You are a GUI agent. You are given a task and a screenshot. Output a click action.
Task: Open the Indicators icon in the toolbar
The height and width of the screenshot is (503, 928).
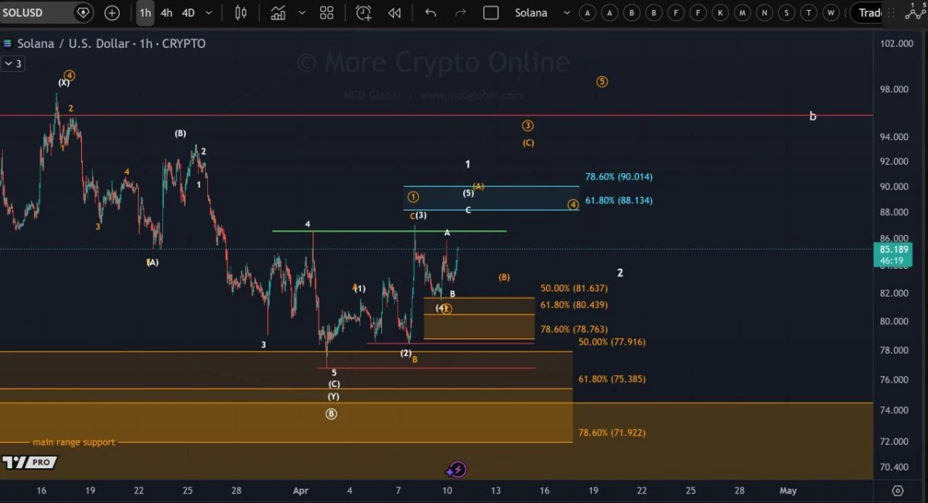(x=278, y=12)
